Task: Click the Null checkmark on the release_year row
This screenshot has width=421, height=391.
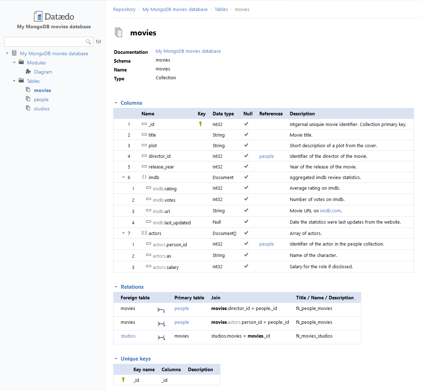Action: pyautogui.click(x=246, y=166)
